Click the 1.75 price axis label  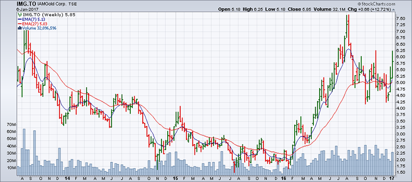pos(401,167)
